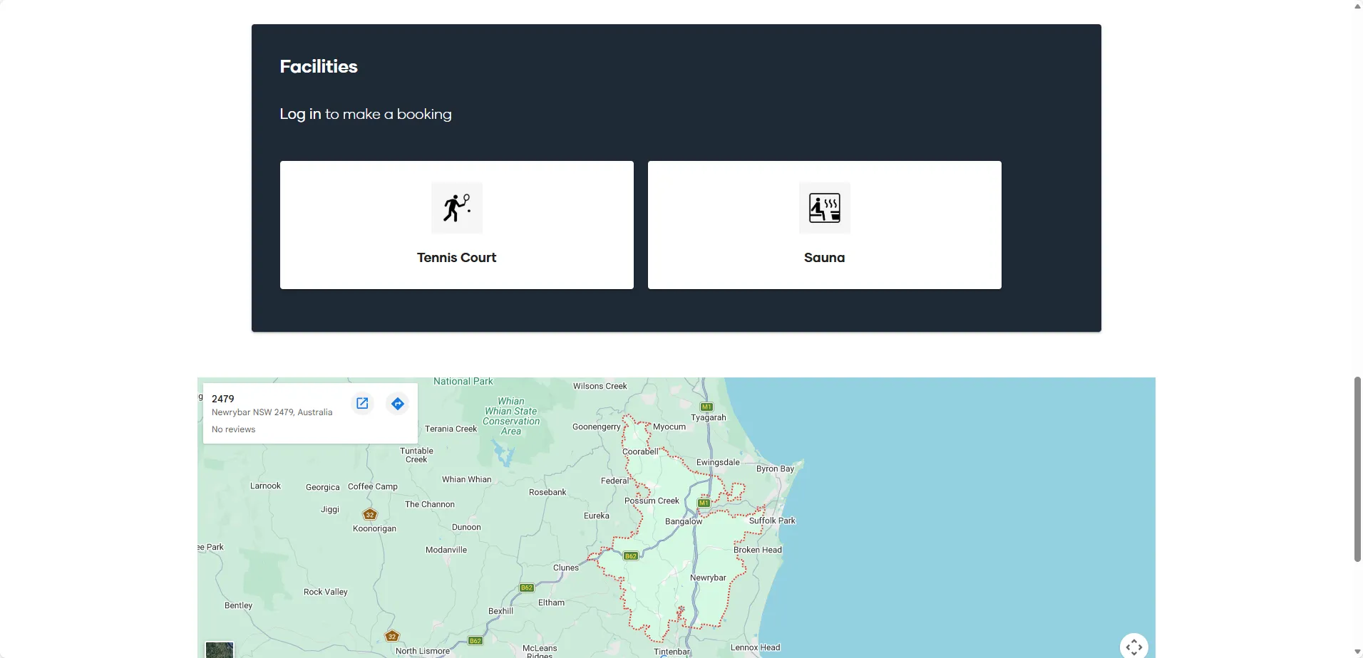Viewport: 1363px width, 658px height.
Task: Click the Bangalow label on map
Action: pos(684,521)
